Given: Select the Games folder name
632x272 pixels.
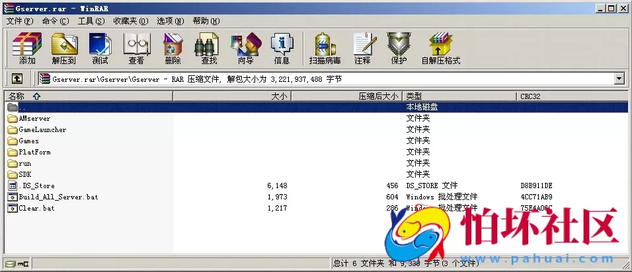Looking at the screenshot, I should click(28, 141).
